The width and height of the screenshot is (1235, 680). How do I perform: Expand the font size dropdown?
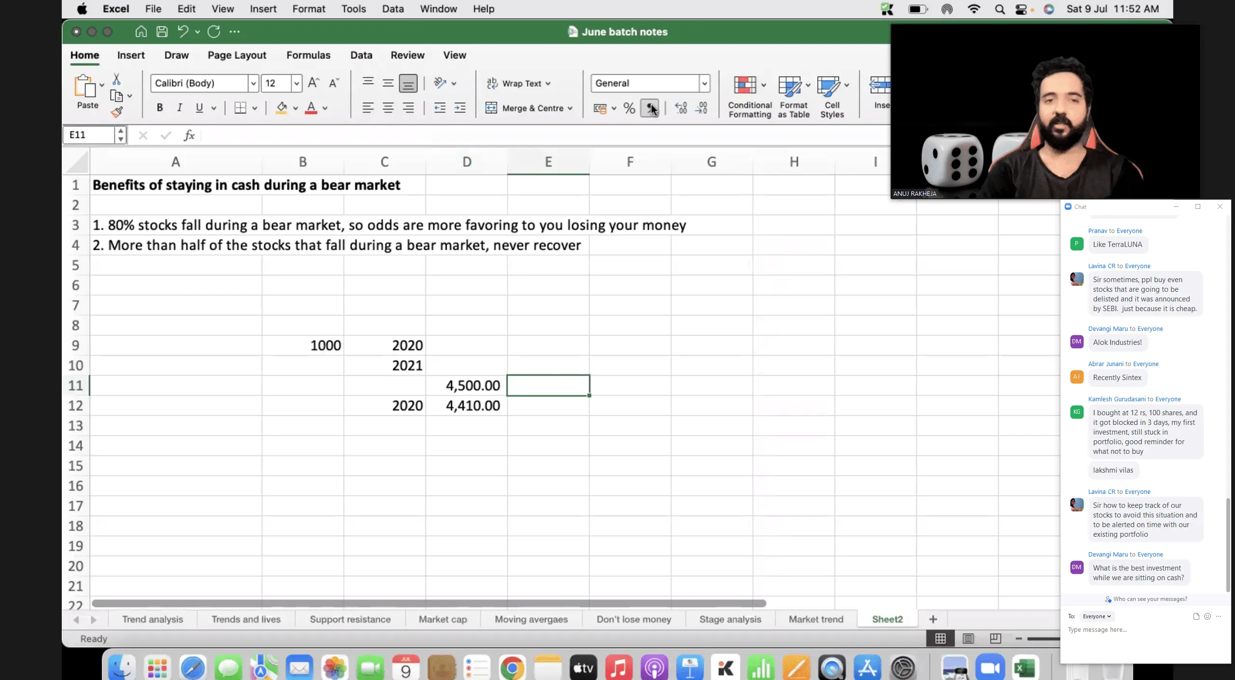[296, 83]
